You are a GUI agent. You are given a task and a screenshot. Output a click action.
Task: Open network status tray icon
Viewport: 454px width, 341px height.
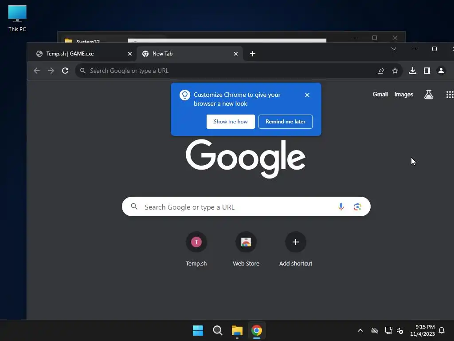[x=388, y=330]
